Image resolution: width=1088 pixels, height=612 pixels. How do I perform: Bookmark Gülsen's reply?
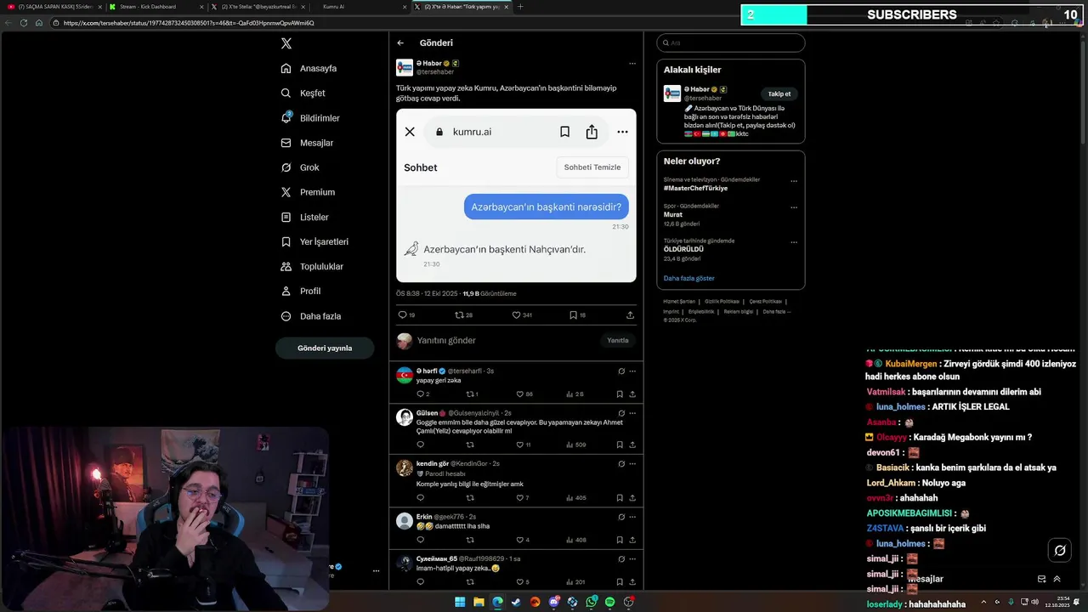click(x=620, y=445)
